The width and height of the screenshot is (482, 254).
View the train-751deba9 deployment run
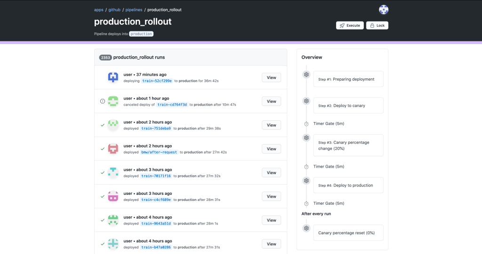(271, 125)
